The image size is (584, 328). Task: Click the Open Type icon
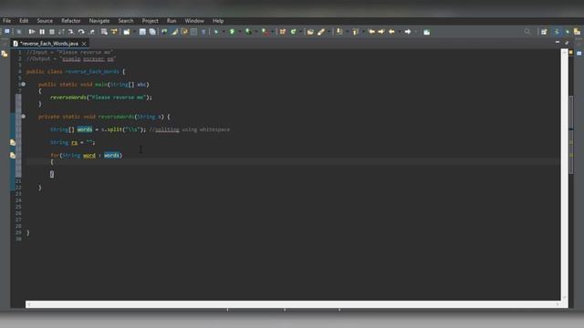tap(310, 32)
